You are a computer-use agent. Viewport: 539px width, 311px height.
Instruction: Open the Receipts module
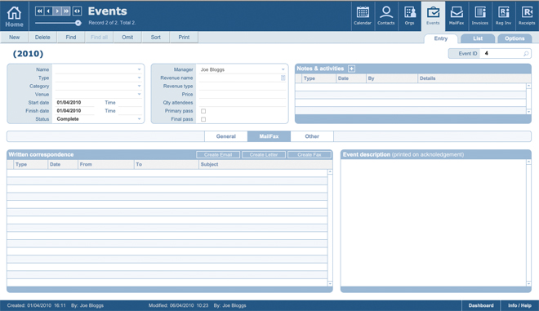[x=527, y=16]
